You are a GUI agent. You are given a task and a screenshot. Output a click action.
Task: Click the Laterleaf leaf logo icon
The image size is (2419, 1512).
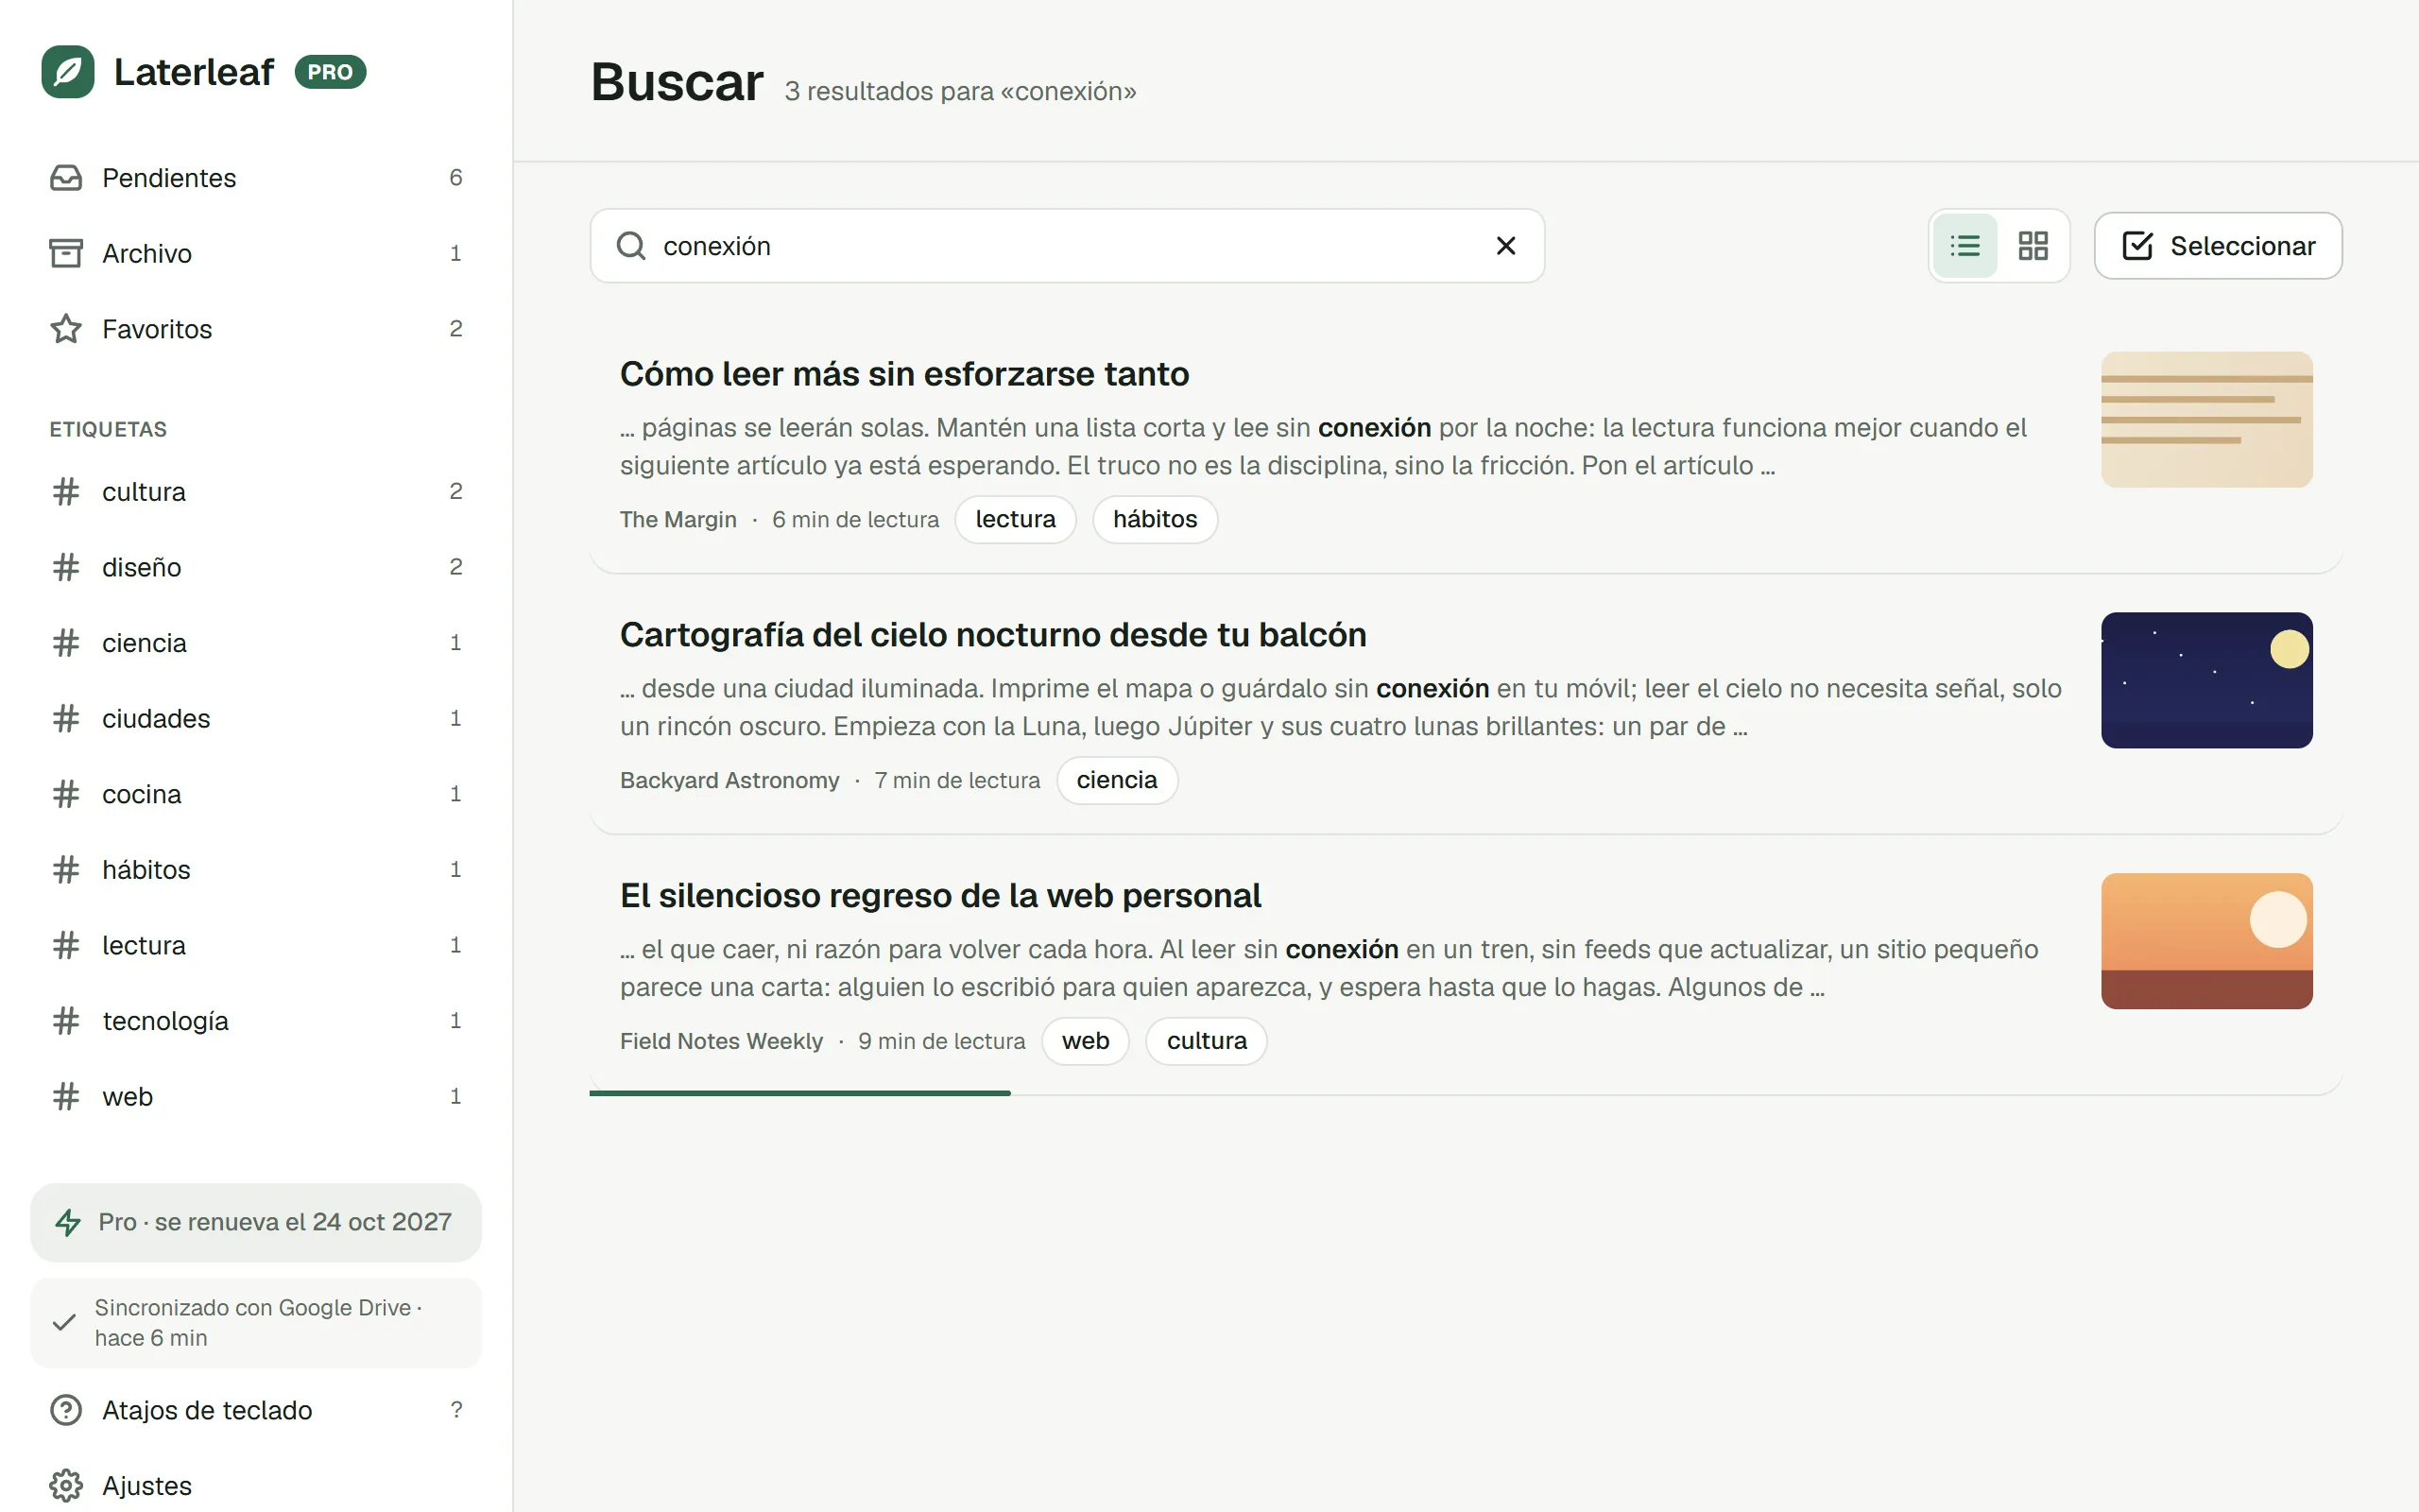[x=68, y=72]
